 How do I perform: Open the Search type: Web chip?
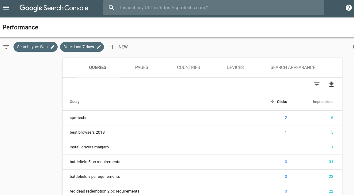pyautogui.click(x=32, y=47)
